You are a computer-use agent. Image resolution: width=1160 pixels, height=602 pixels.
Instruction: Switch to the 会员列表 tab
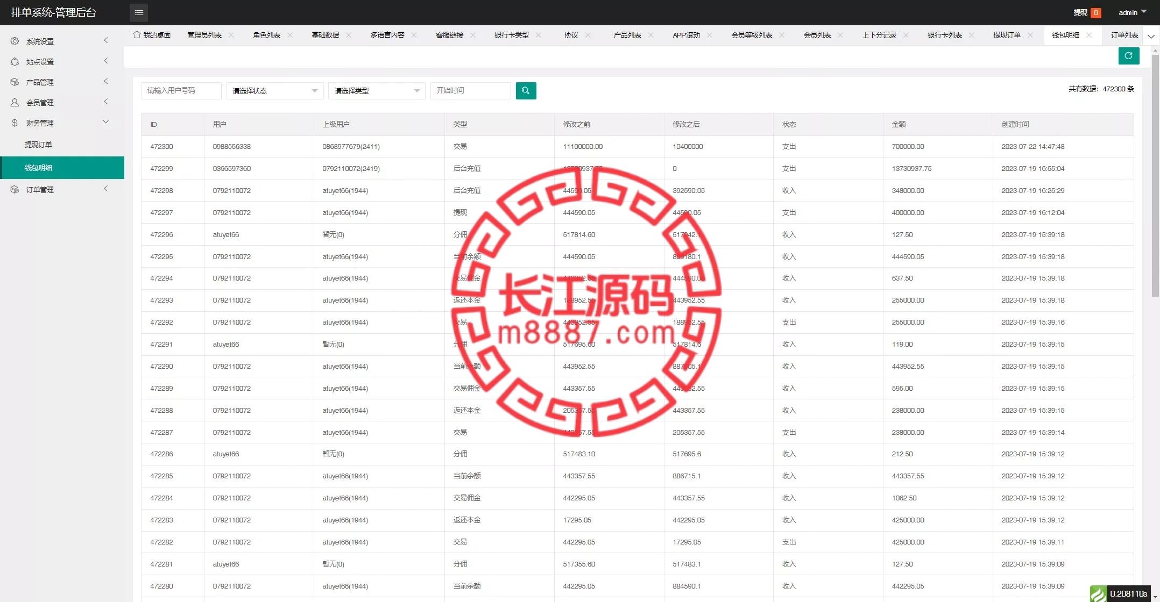click(x=817, y=35)
